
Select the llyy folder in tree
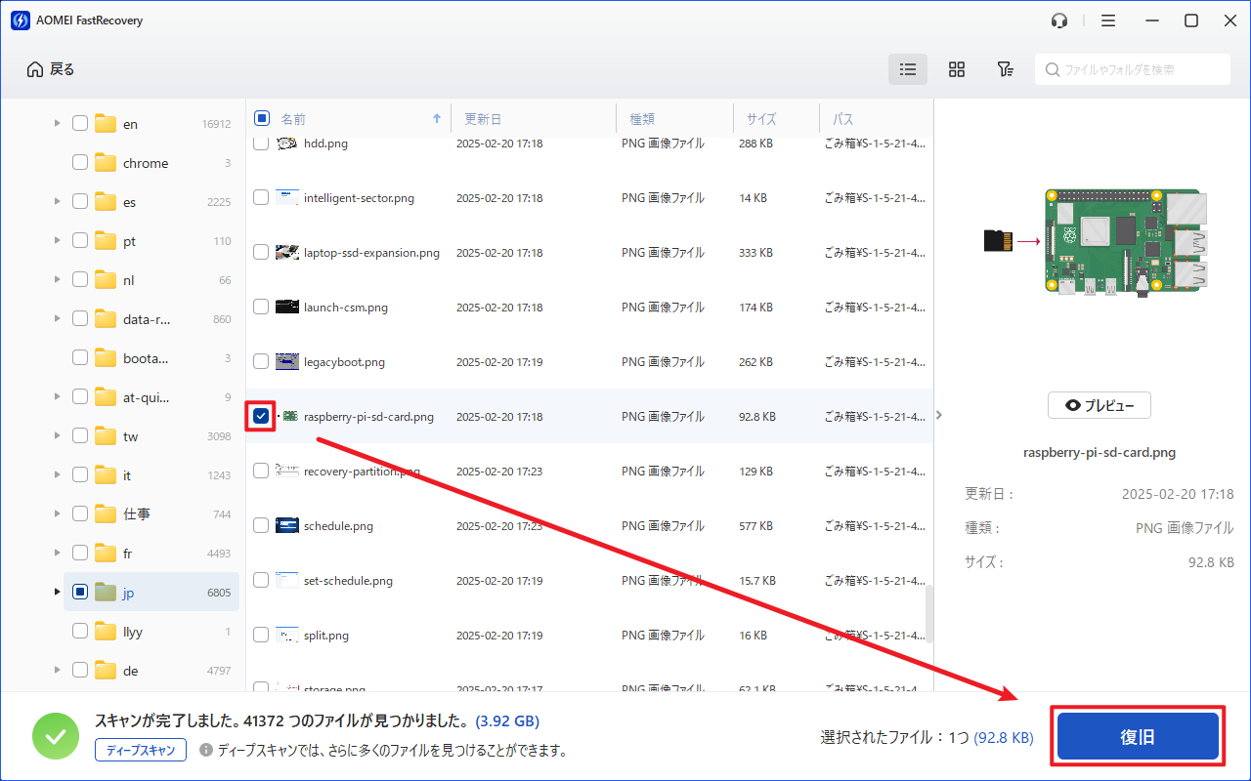133,632
